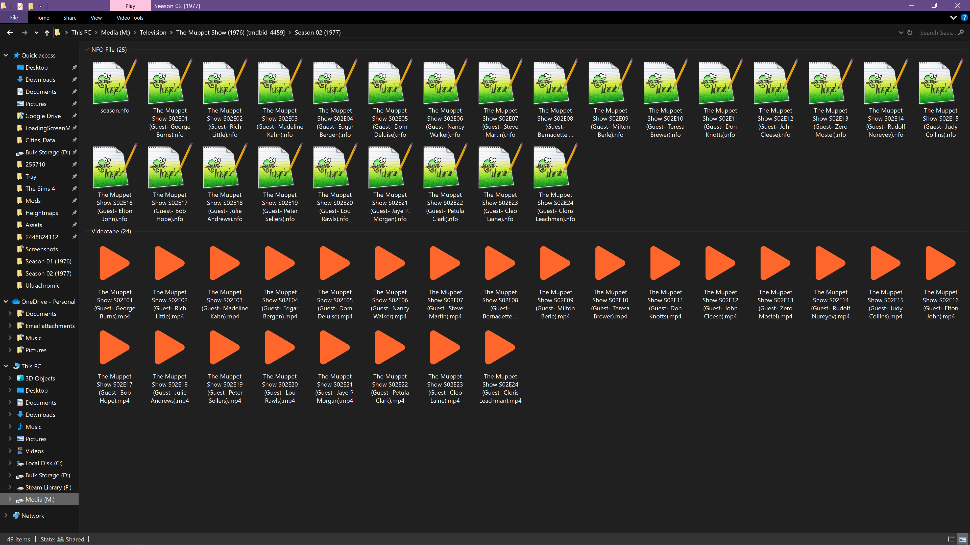Click the blue Help question mark icon
This screenshot has width=970, height=545.
(x=964, y=17)
